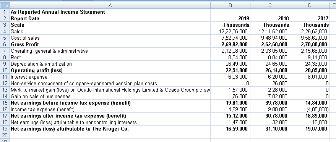Select row 20 header
This screenshot has height=142, width=336.
(x=5, y=135)
